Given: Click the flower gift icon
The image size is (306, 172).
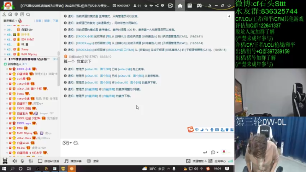Looking at the screenshot, I should [224, 152].
